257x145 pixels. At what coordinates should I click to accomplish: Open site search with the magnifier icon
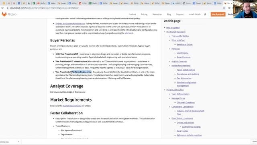(x=205, y=14)
